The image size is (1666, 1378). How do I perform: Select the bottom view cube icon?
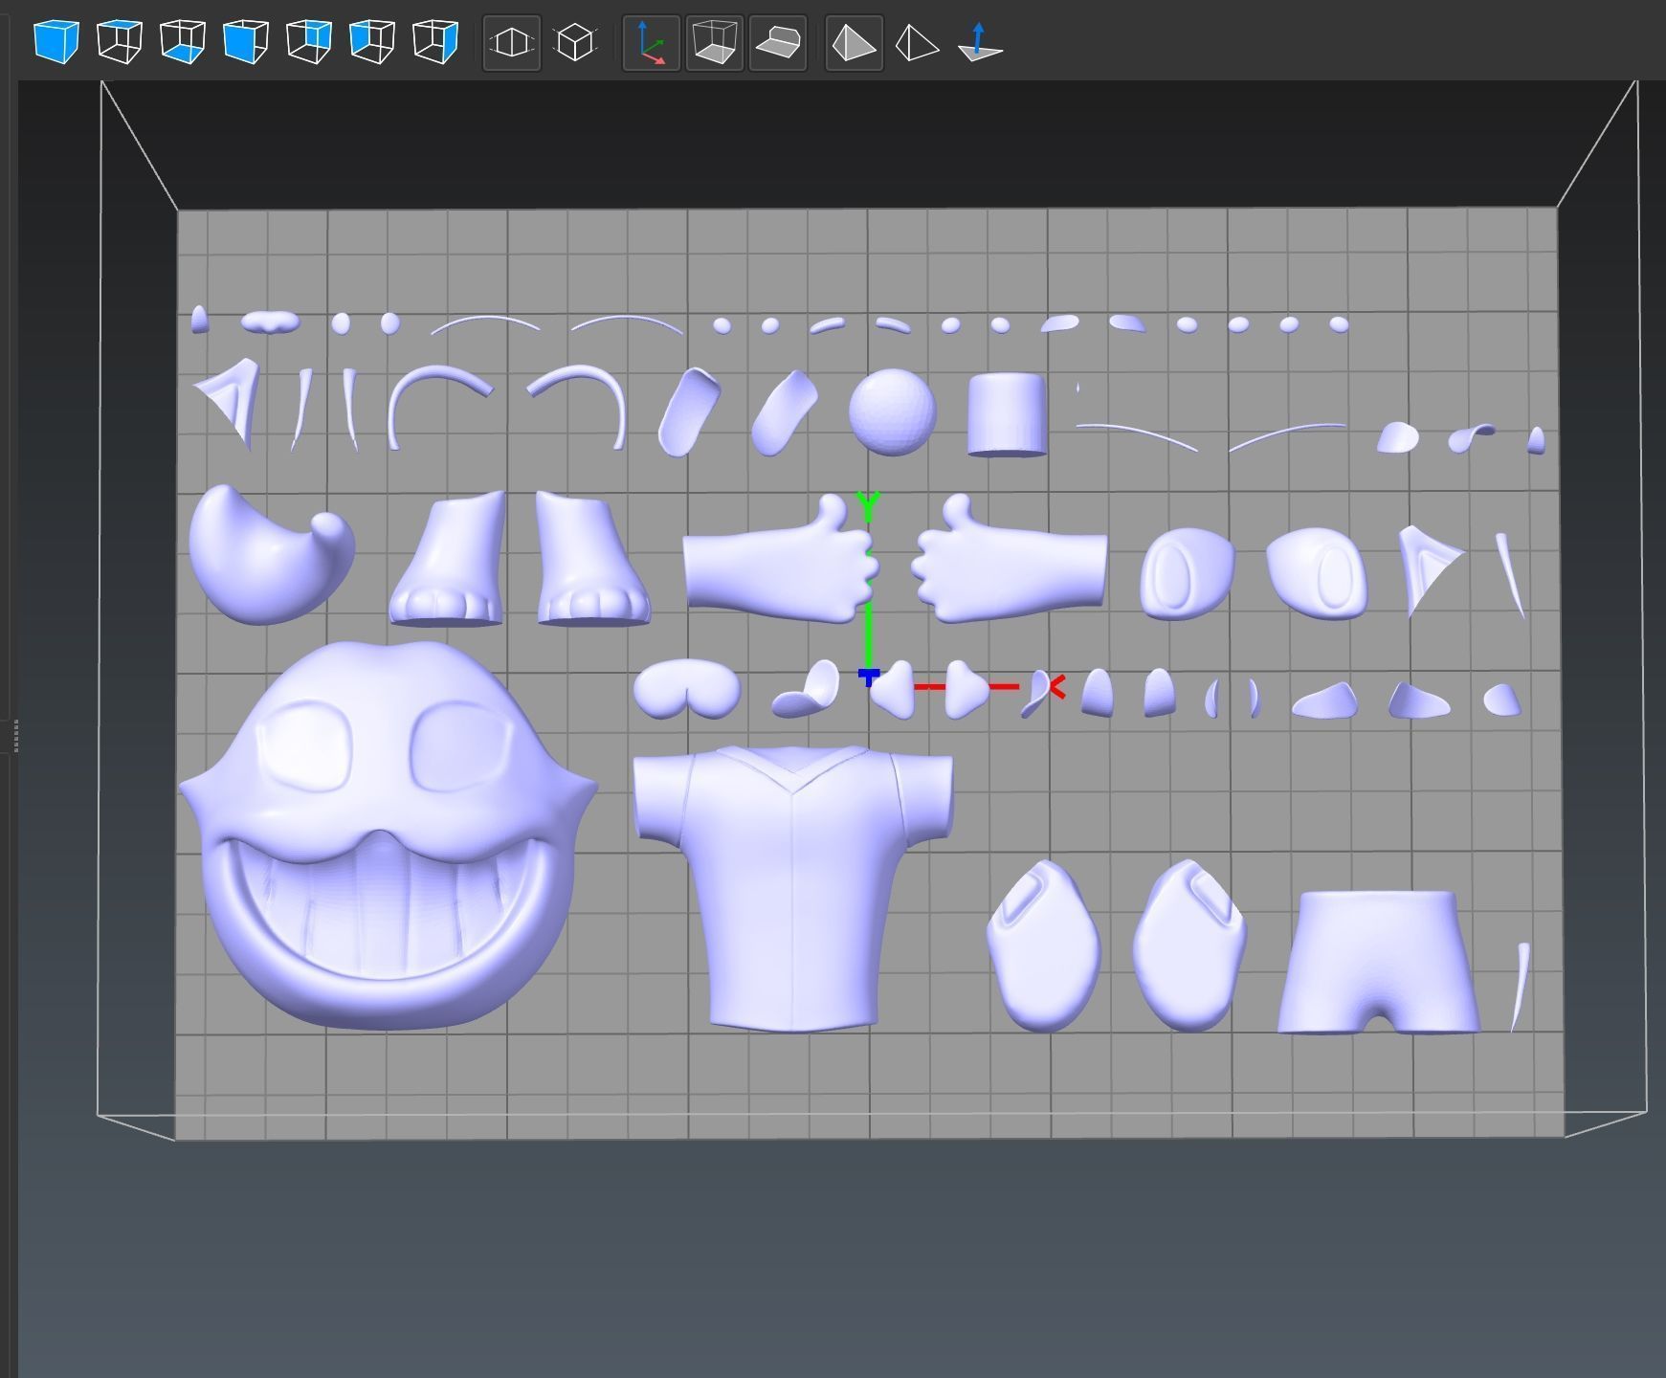click(x=182, y=43)
